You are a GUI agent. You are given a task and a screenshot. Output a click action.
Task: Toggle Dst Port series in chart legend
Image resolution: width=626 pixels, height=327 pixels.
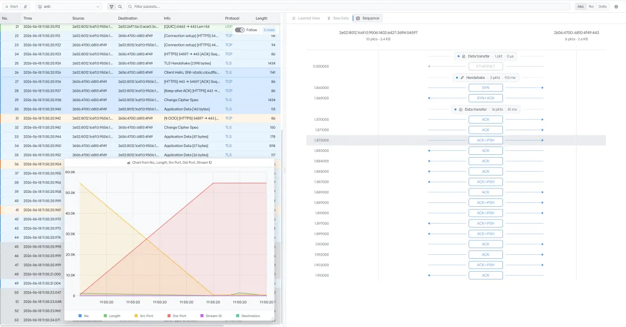[177, 316]
